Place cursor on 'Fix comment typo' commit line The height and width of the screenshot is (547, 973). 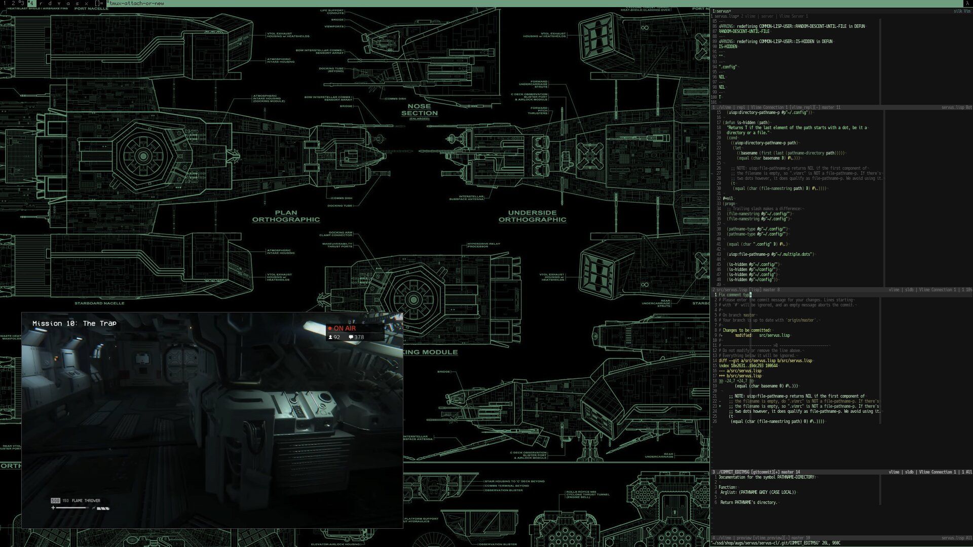[735, 295]
